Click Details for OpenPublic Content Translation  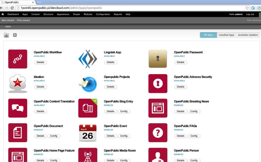tap(40, 112)
